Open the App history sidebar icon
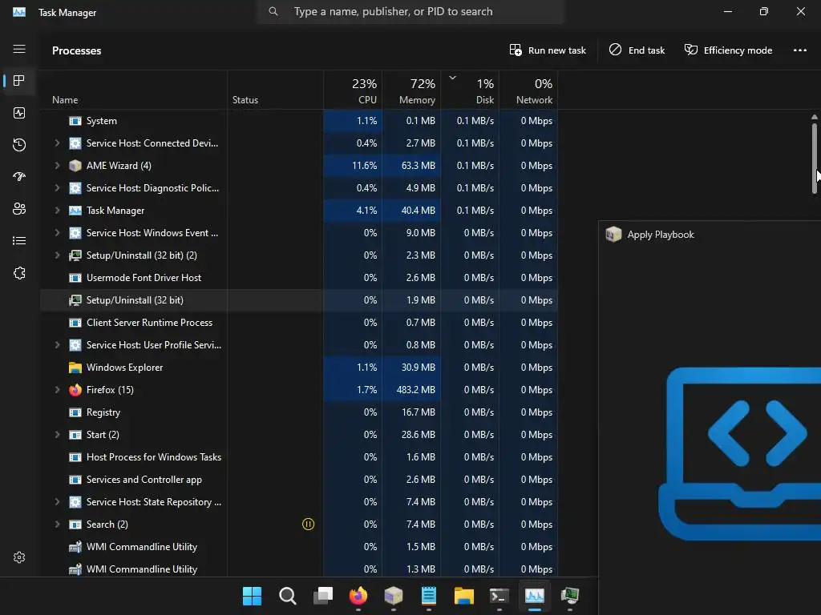 (19, 145)
